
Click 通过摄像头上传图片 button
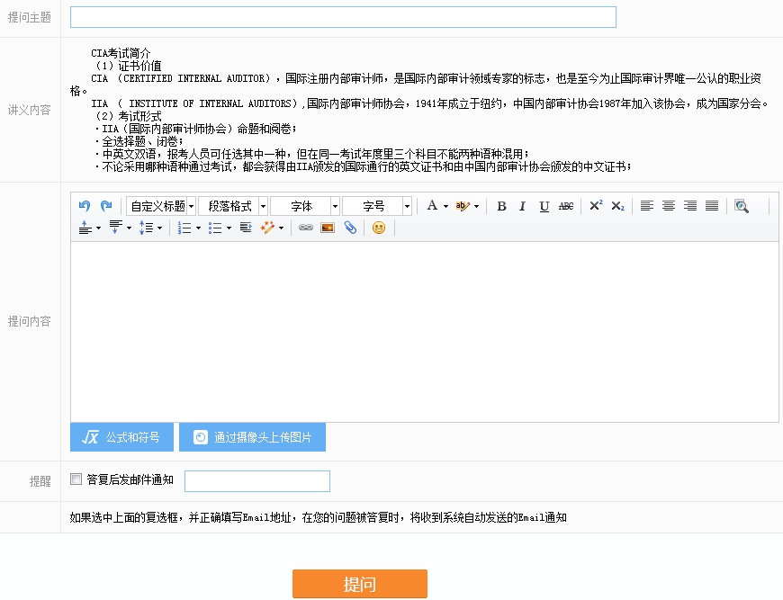pos(252,437)
